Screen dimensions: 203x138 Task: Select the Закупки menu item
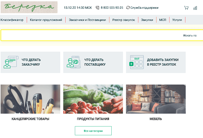pos(147,20)
